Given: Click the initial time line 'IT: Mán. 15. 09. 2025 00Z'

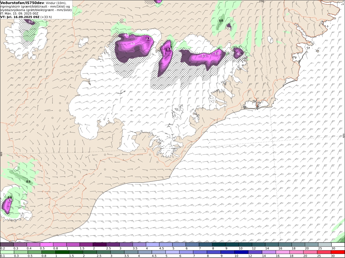Looking at the screenshot, I should [x=19, y=13].
